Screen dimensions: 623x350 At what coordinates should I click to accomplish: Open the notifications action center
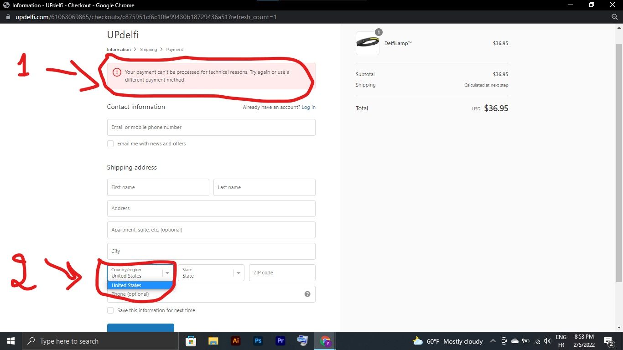point(608,341)
